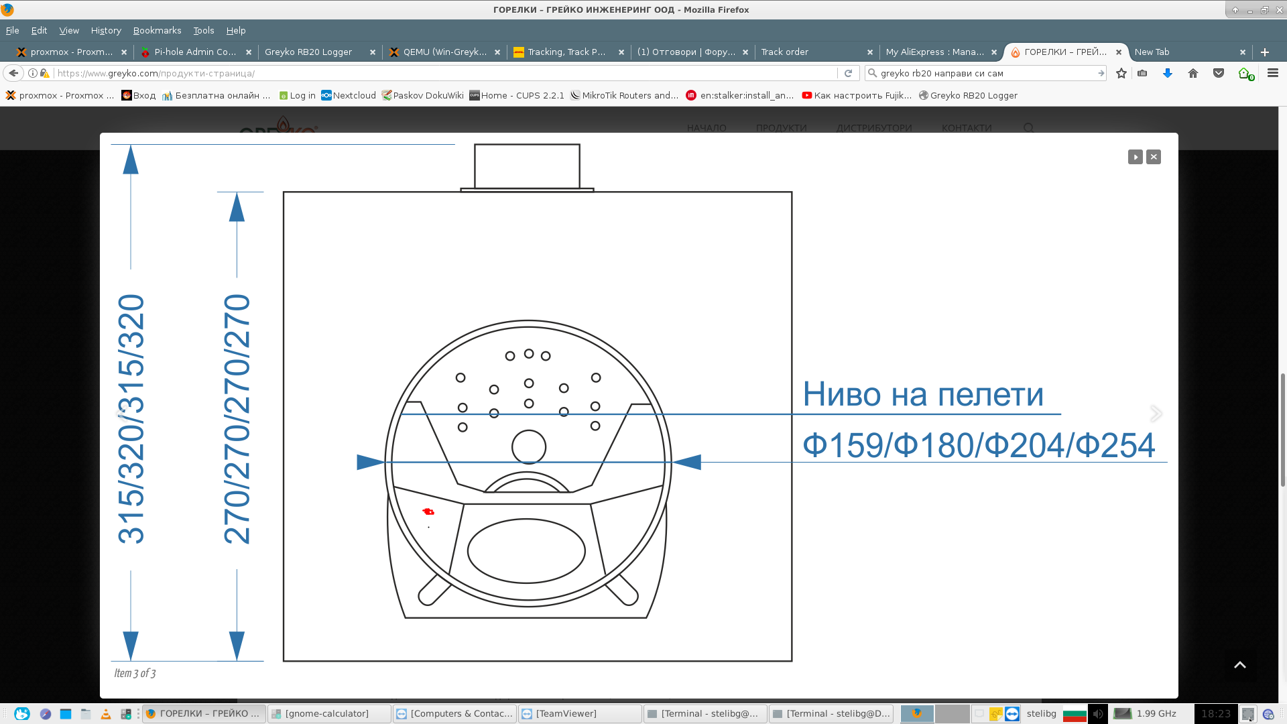Open new browser tab plus button
1287x724 pixels.
[1265, 52]
